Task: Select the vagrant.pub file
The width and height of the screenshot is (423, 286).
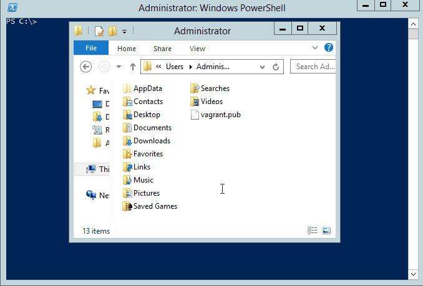Action: pos(215,115)
